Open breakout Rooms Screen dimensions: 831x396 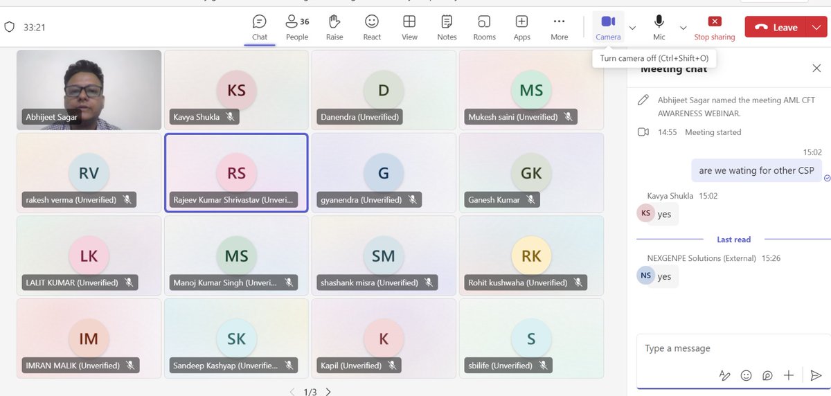tap(484, 28)
